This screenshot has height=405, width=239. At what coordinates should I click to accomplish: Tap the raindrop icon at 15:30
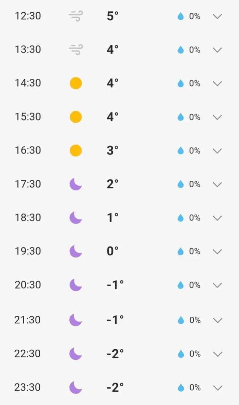coord(181,117)
